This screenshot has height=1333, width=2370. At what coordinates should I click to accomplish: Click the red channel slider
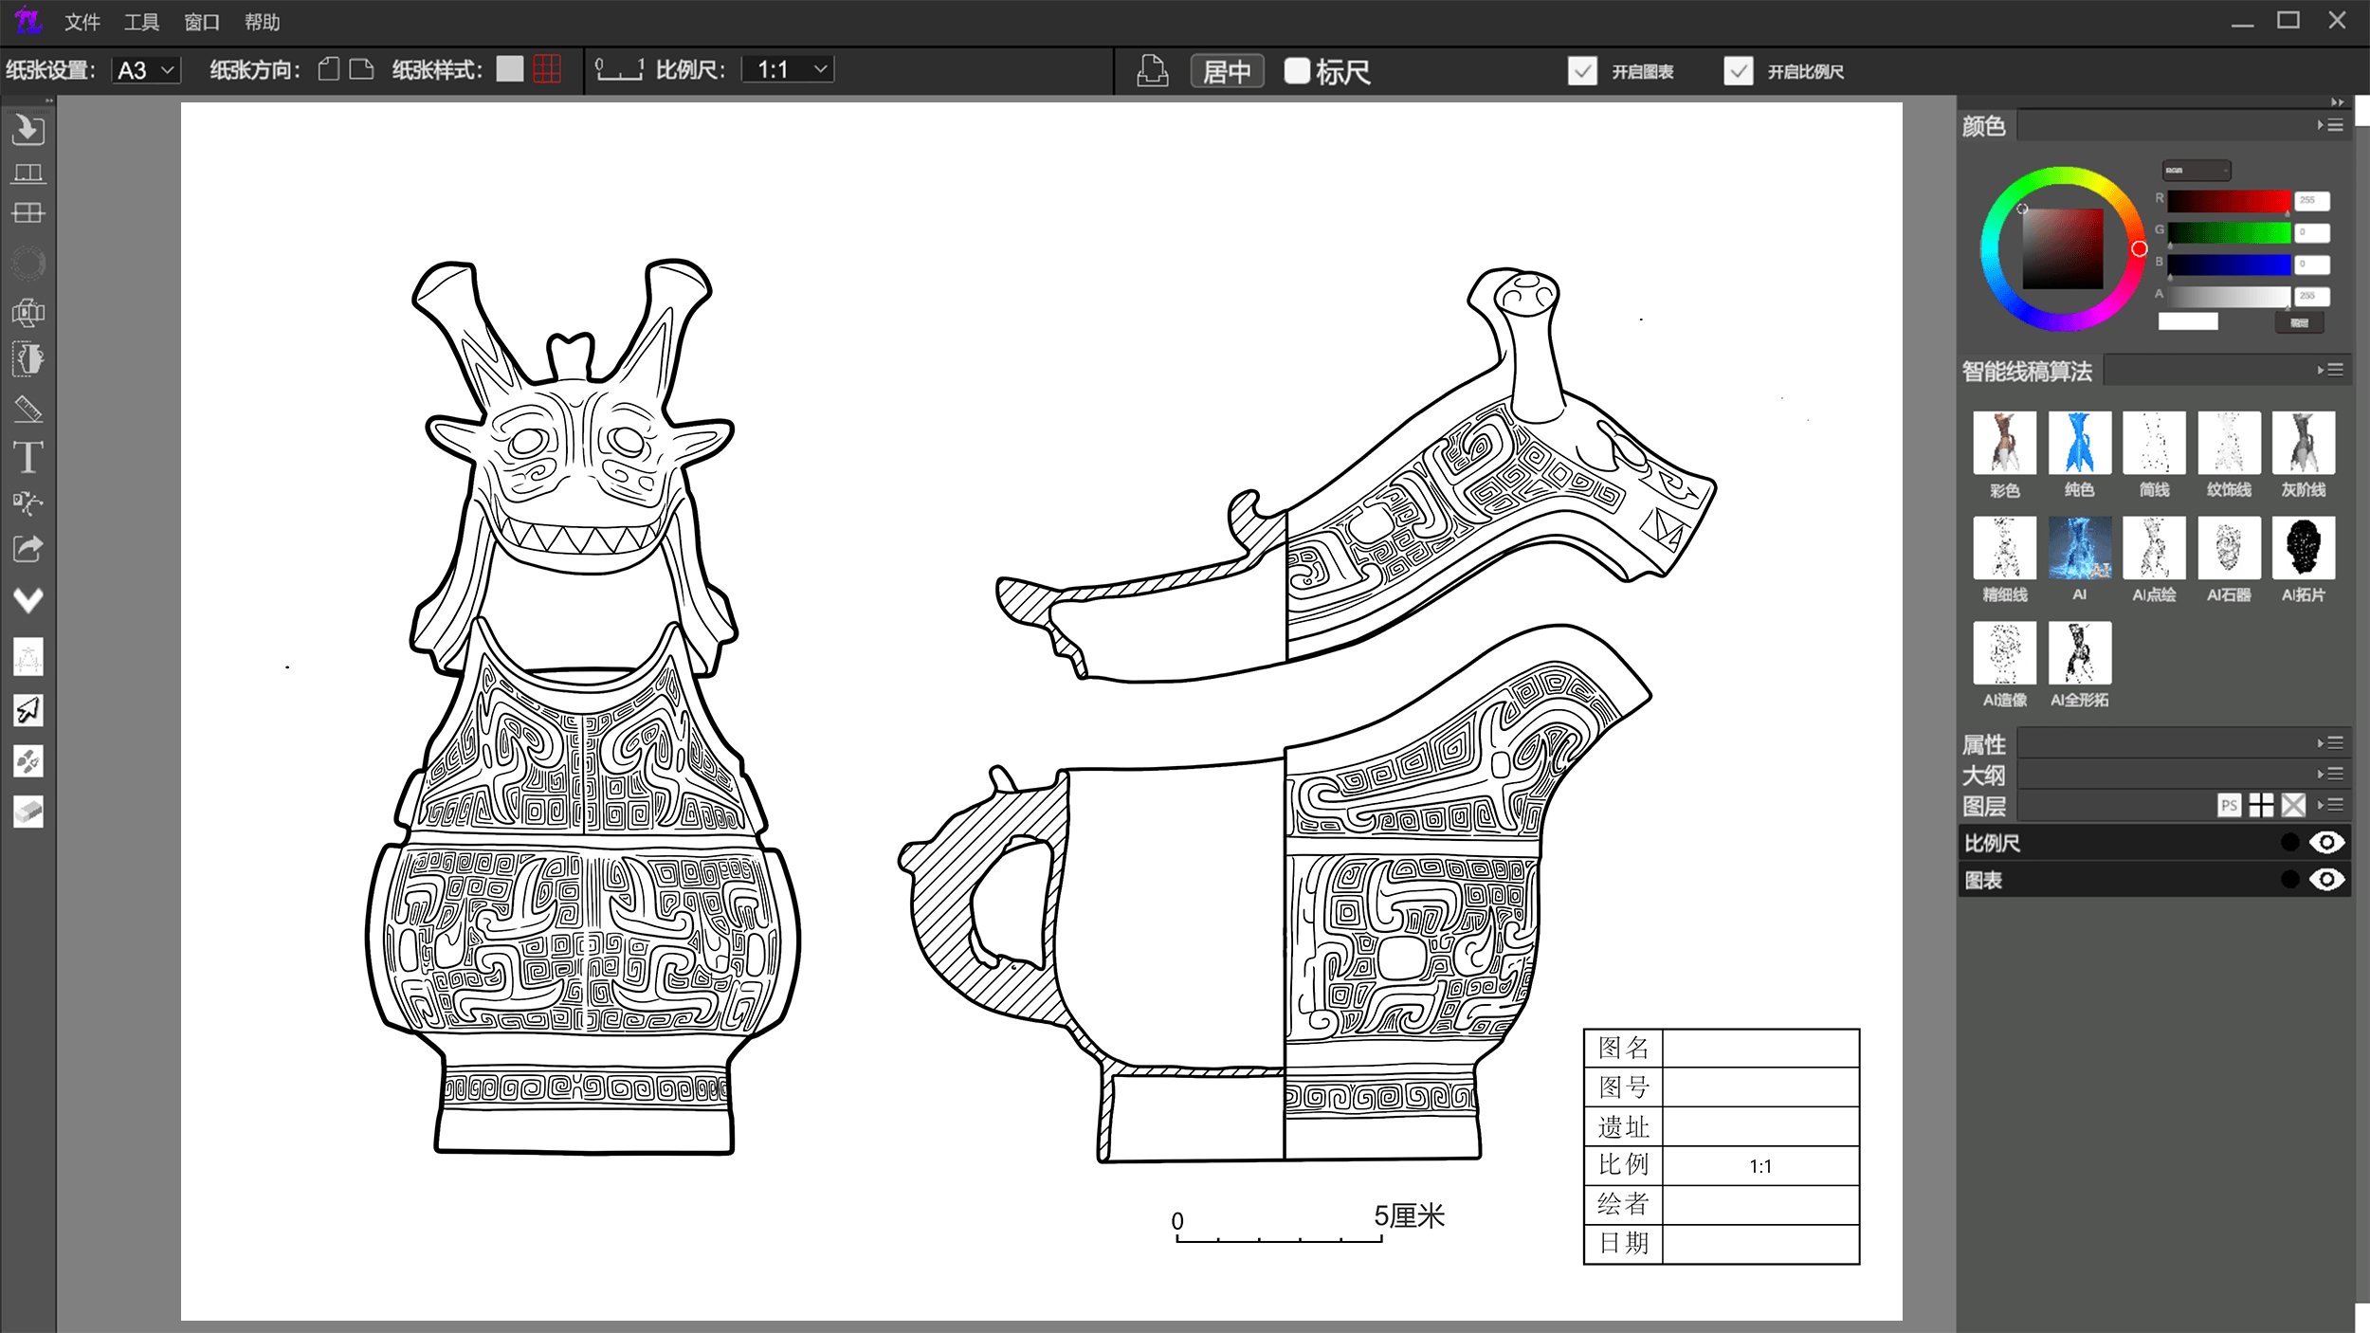pyautogui.click(x=2229, y=201)
